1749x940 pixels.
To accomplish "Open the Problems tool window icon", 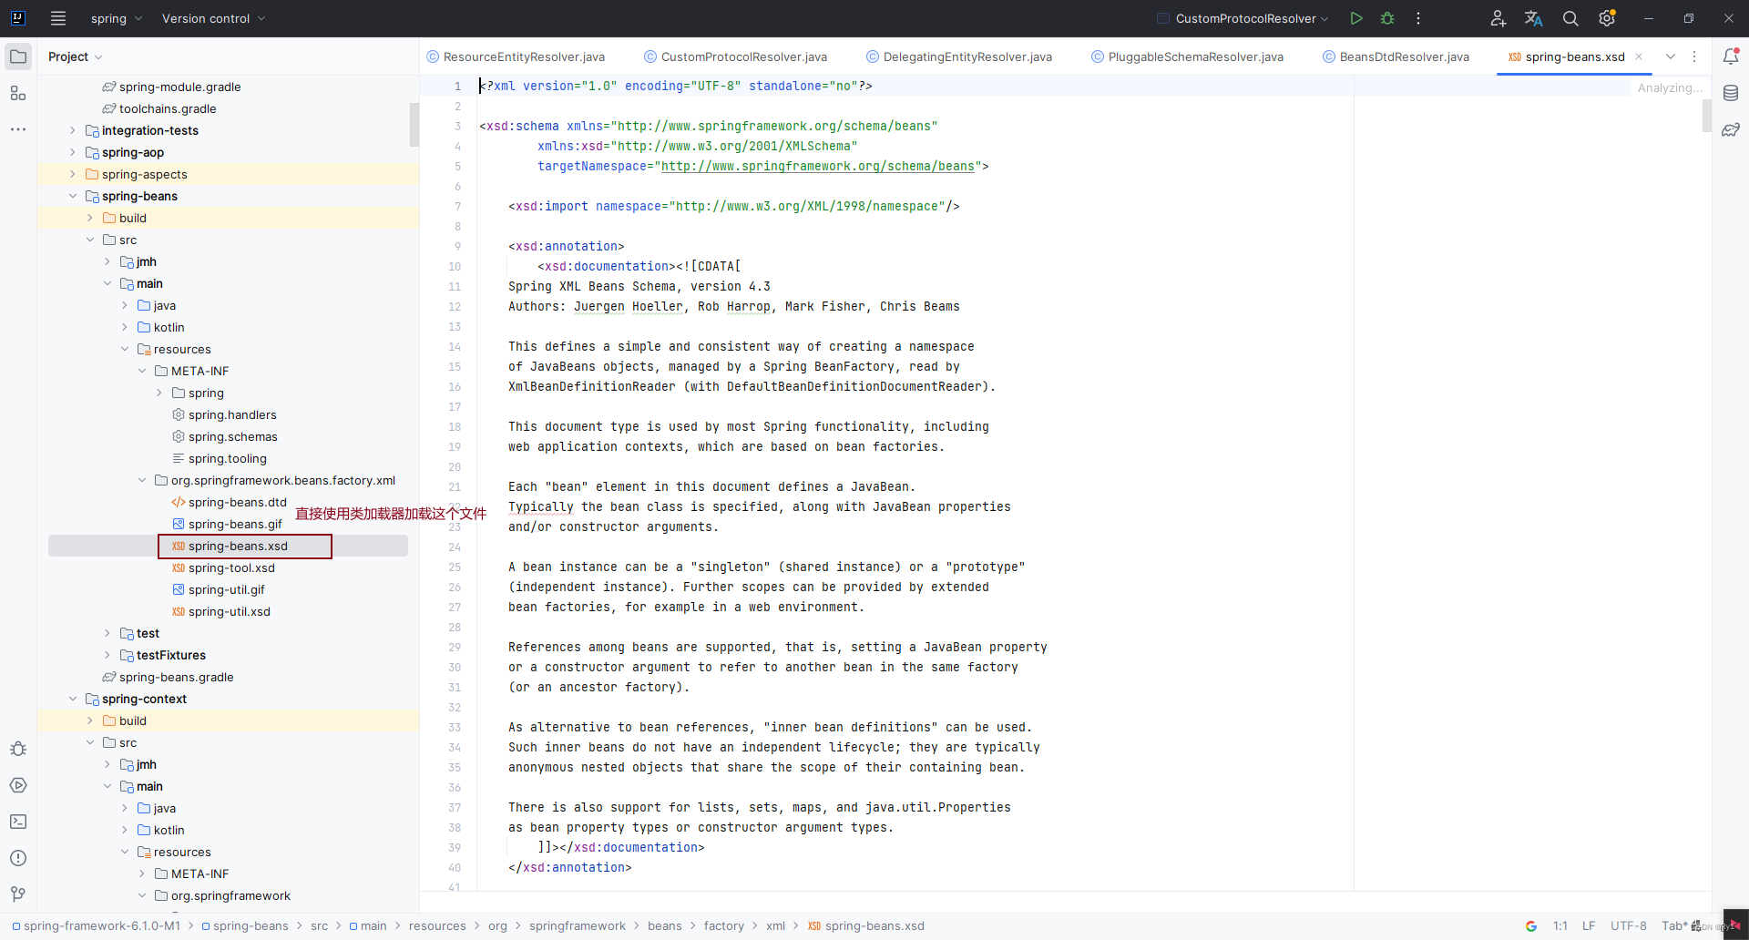I will tap(18, 858).
